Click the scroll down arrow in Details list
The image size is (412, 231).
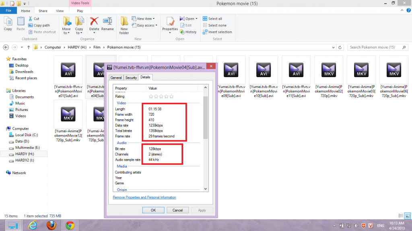pos(206,189)
